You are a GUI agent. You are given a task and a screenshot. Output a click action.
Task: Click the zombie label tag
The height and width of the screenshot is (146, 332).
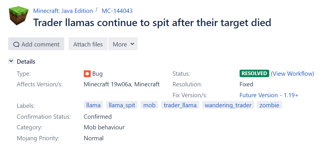[x=269, y=105]
